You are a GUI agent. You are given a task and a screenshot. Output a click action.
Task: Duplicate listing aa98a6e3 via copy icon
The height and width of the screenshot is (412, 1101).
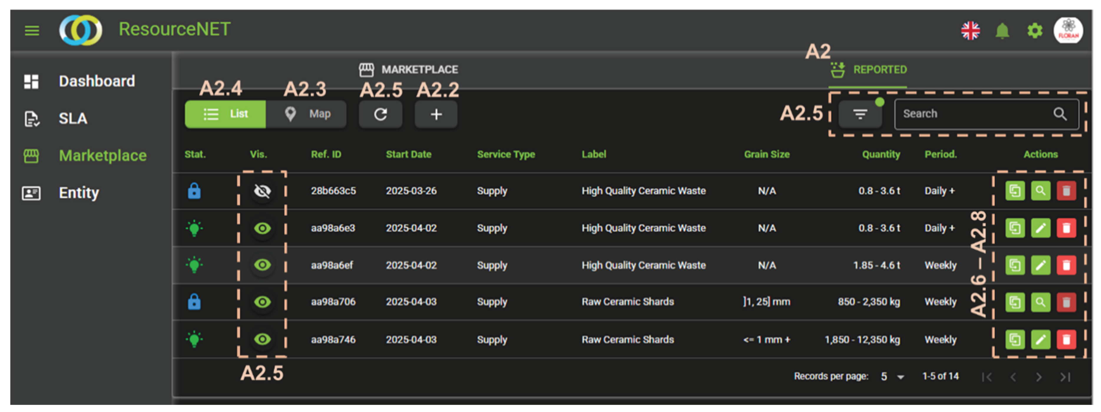pos(1015,228)
